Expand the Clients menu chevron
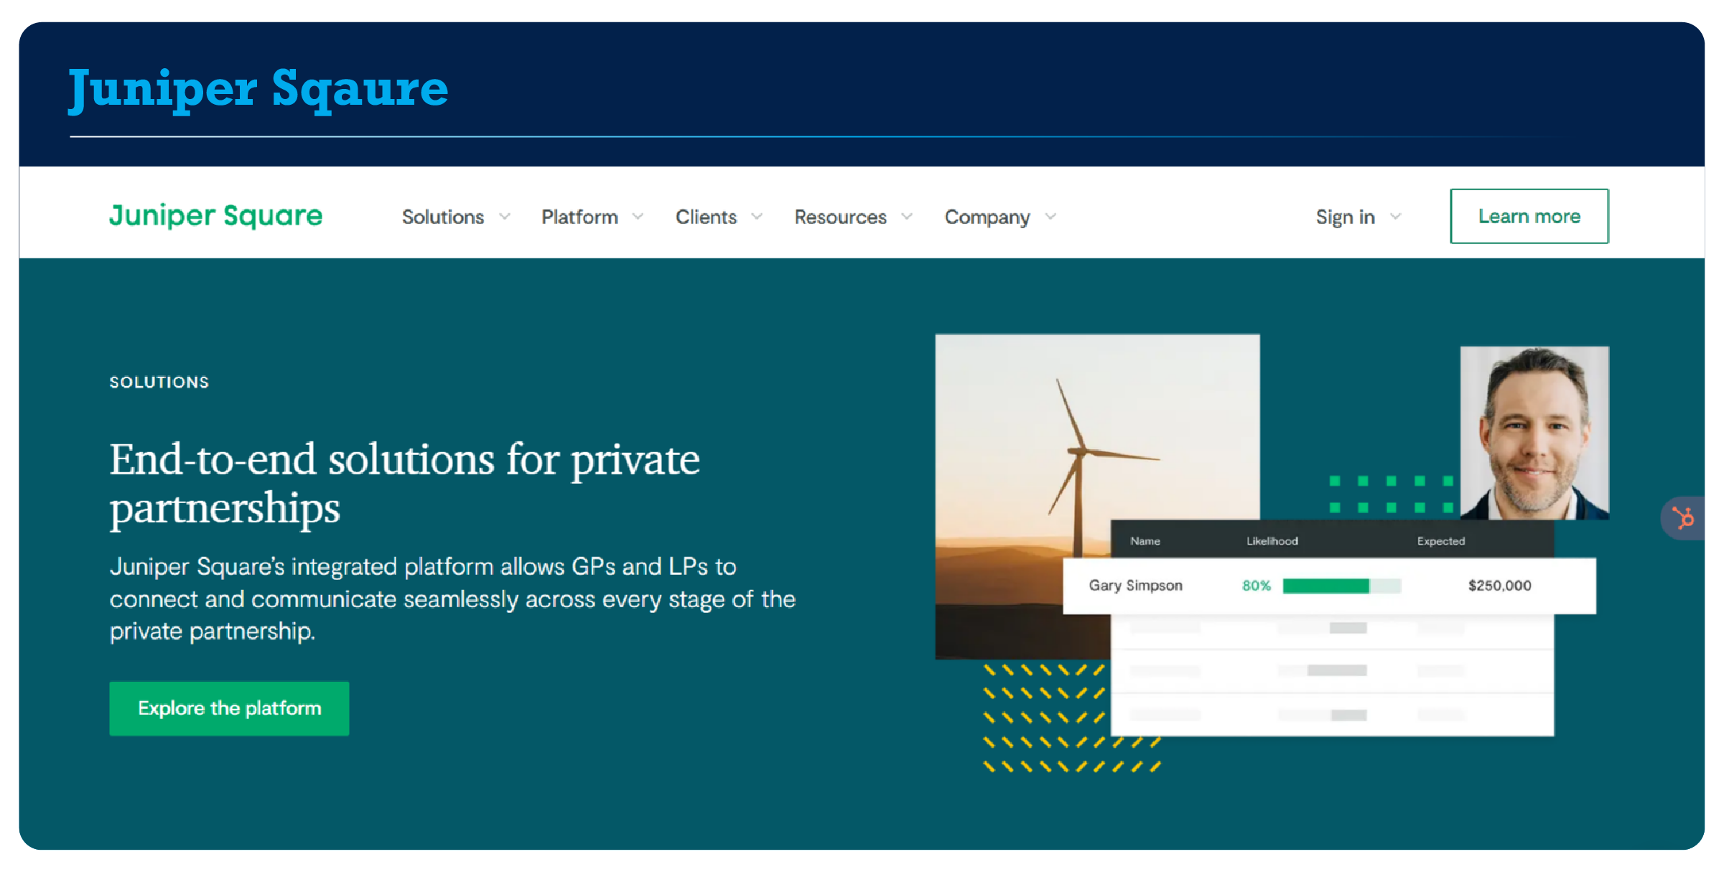The height and width of the screenshot is (872, 1724). point(757,216)
